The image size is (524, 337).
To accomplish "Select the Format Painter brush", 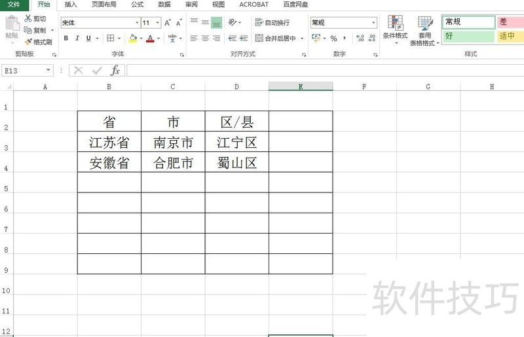I will [x=28, y=42].
